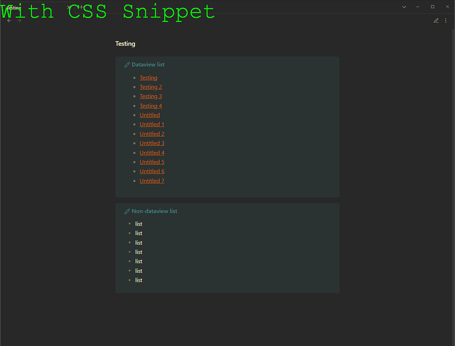Open the Untitled 7 note link
The image size is (455, 346).
click(152, 180)
